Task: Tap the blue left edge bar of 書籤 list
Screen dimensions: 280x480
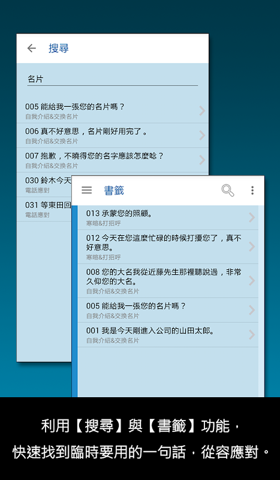Action: click(x=75, y=301)
